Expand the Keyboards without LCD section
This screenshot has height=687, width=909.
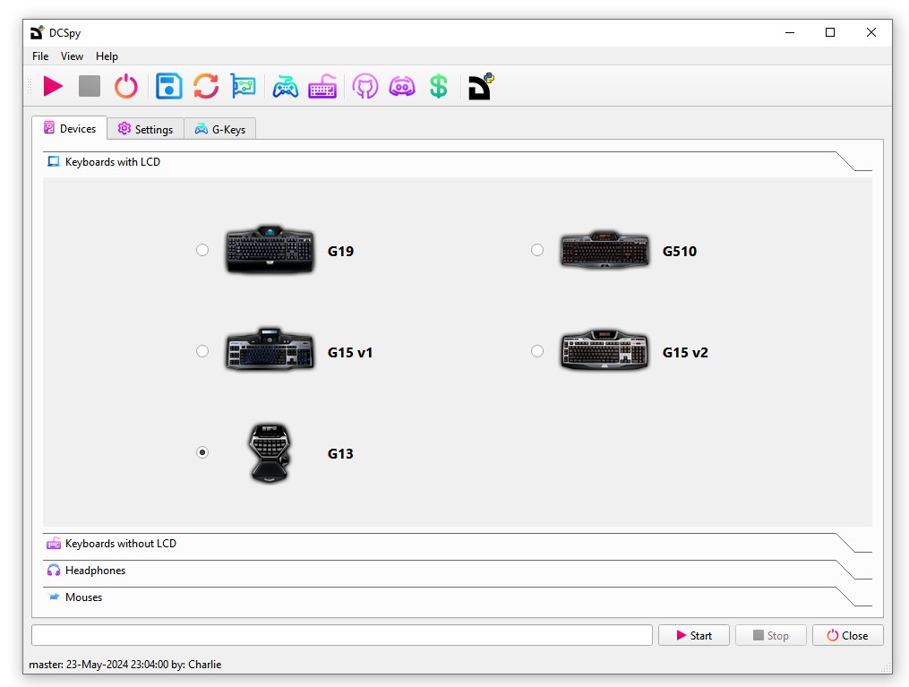pyautogui.click(x=121, y=544)
